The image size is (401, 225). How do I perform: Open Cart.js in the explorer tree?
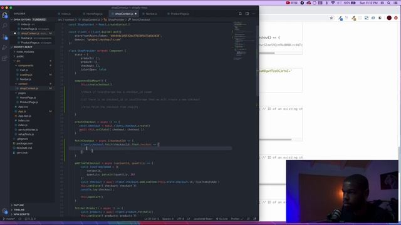point(24,70)
